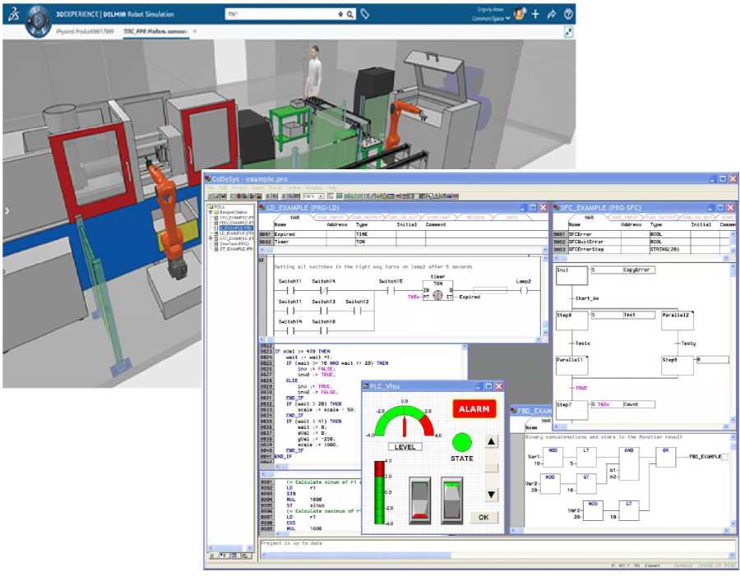Select the VAR_OUTPUT tab in LD_EXAMPLE window
Viewport: 740px width, 576px height.
[366, 218]
